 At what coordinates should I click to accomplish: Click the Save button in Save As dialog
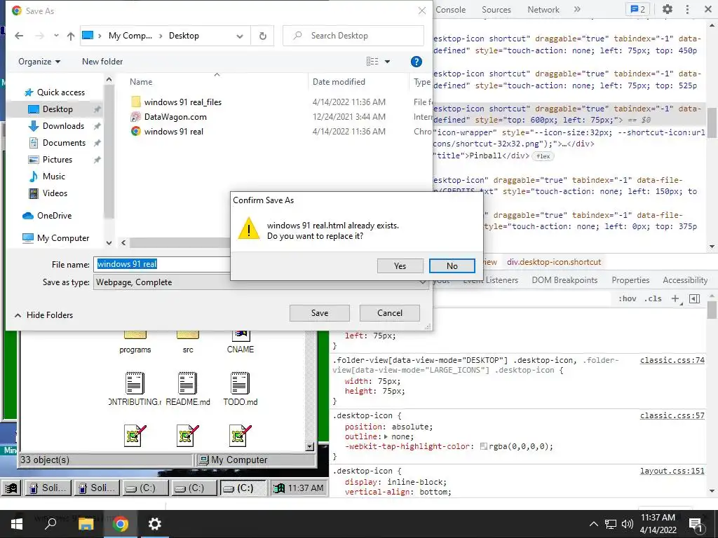click(319, 313)
